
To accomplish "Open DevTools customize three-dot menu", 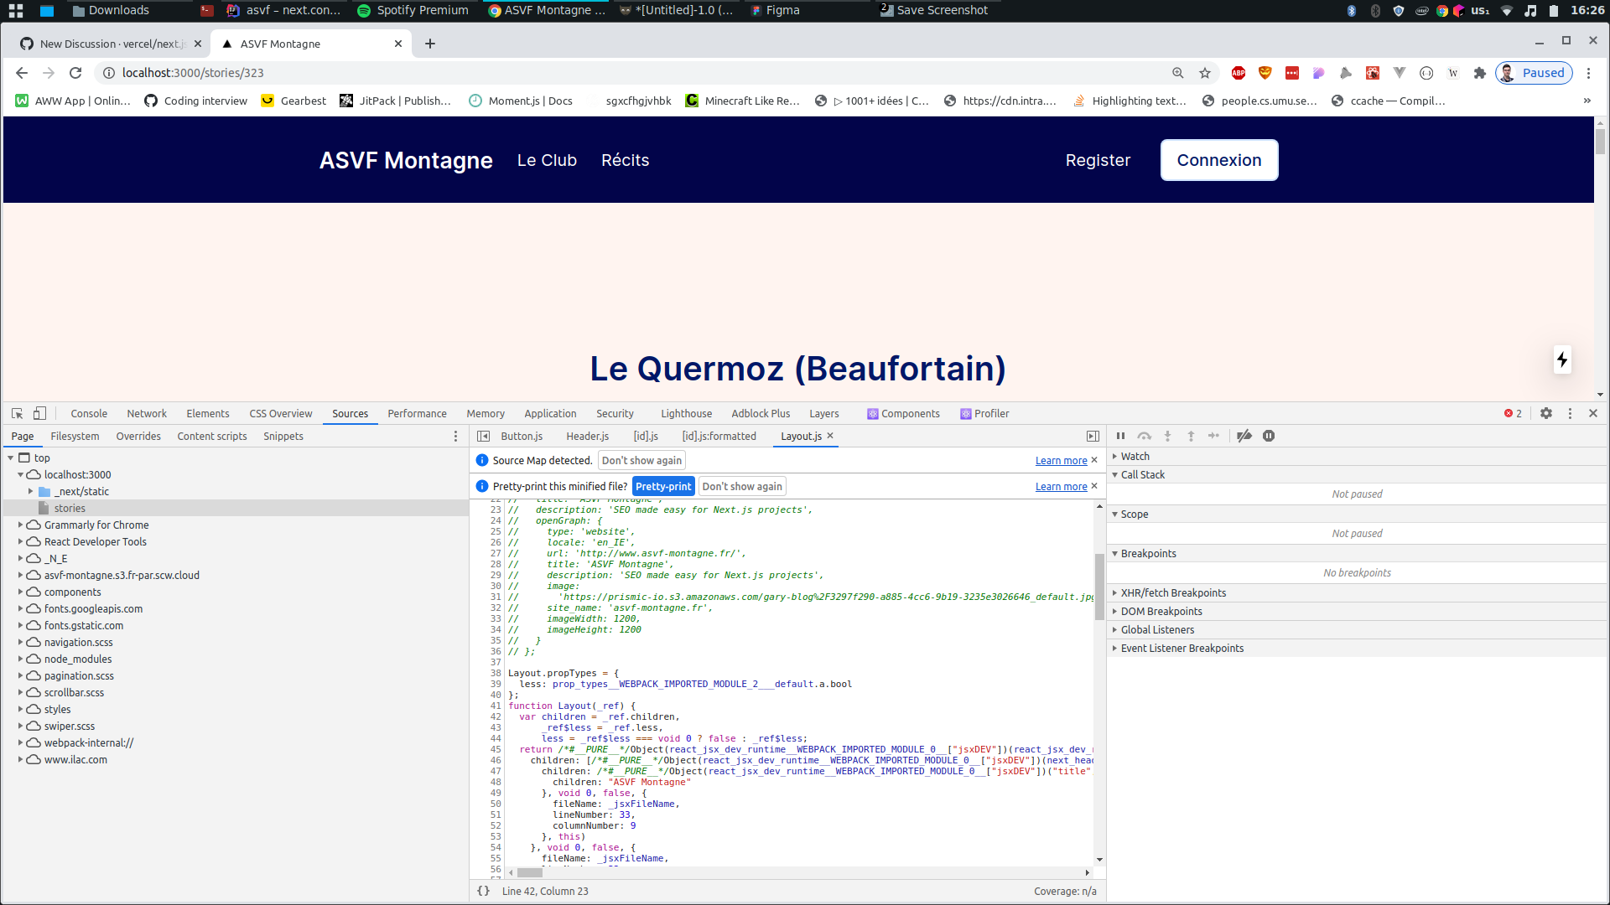I will (x=1570, y=413).
